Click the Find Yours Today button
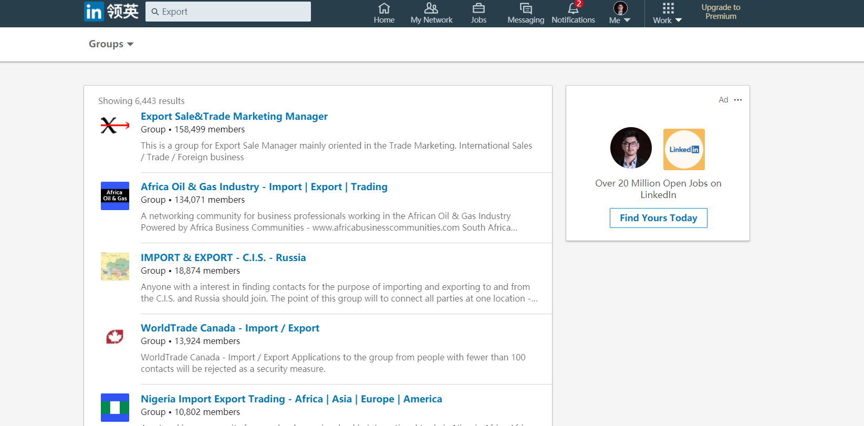864x426 pixels. pos(659,218)
